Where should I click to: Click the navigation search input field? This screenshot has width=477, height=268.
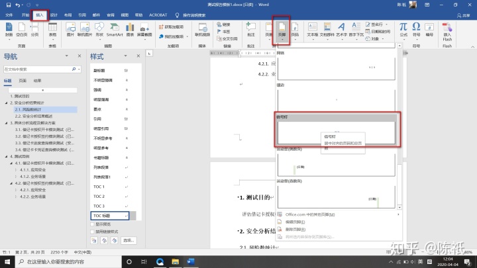(38, 69)
